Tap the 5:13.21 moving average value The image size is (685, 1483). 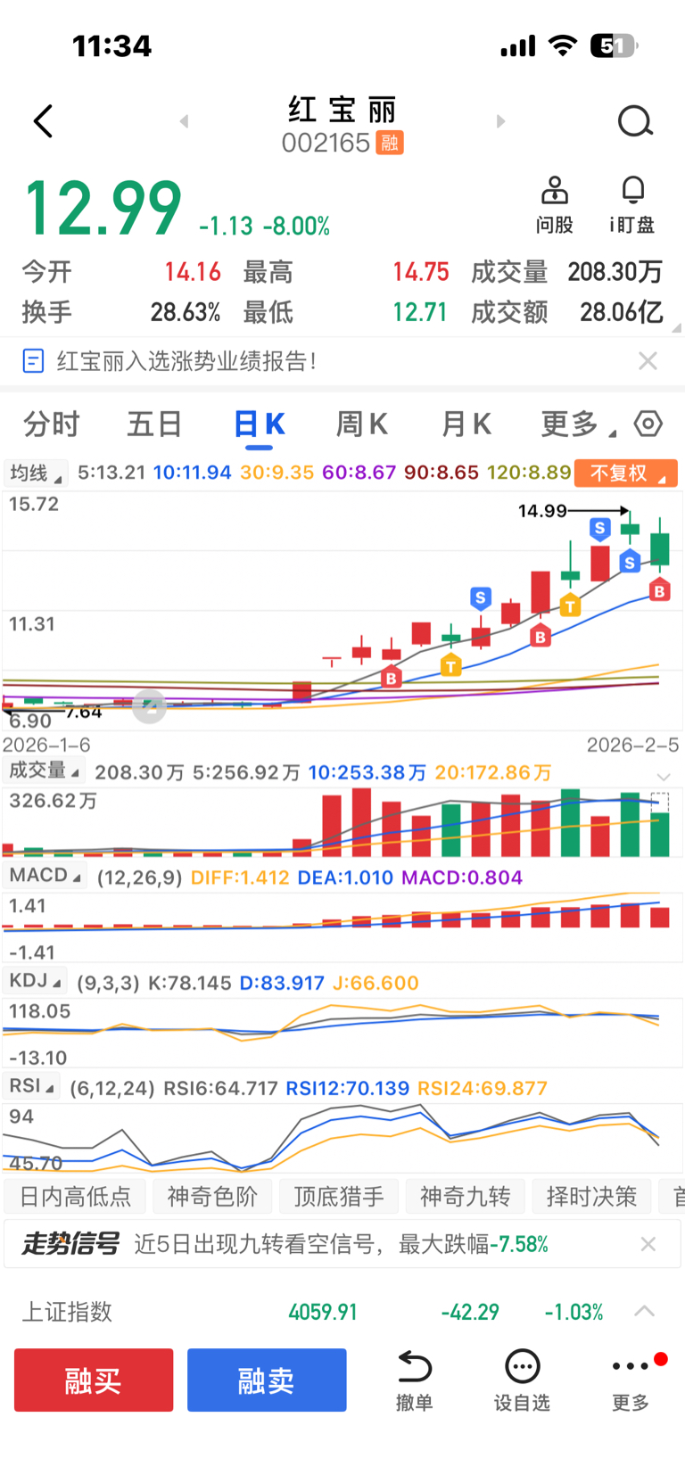(111, 473)
